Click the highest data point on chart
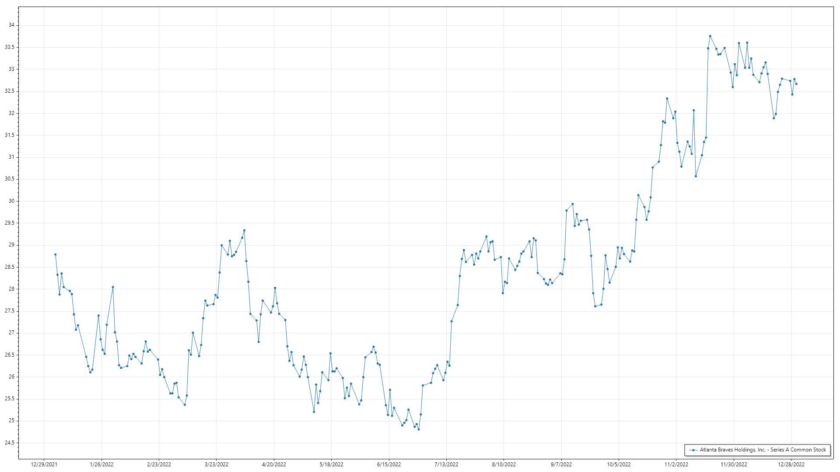 tap(710, 36)
